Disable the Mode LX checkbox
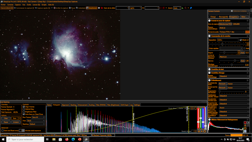252x142 pixels. (x=241, y=40)
